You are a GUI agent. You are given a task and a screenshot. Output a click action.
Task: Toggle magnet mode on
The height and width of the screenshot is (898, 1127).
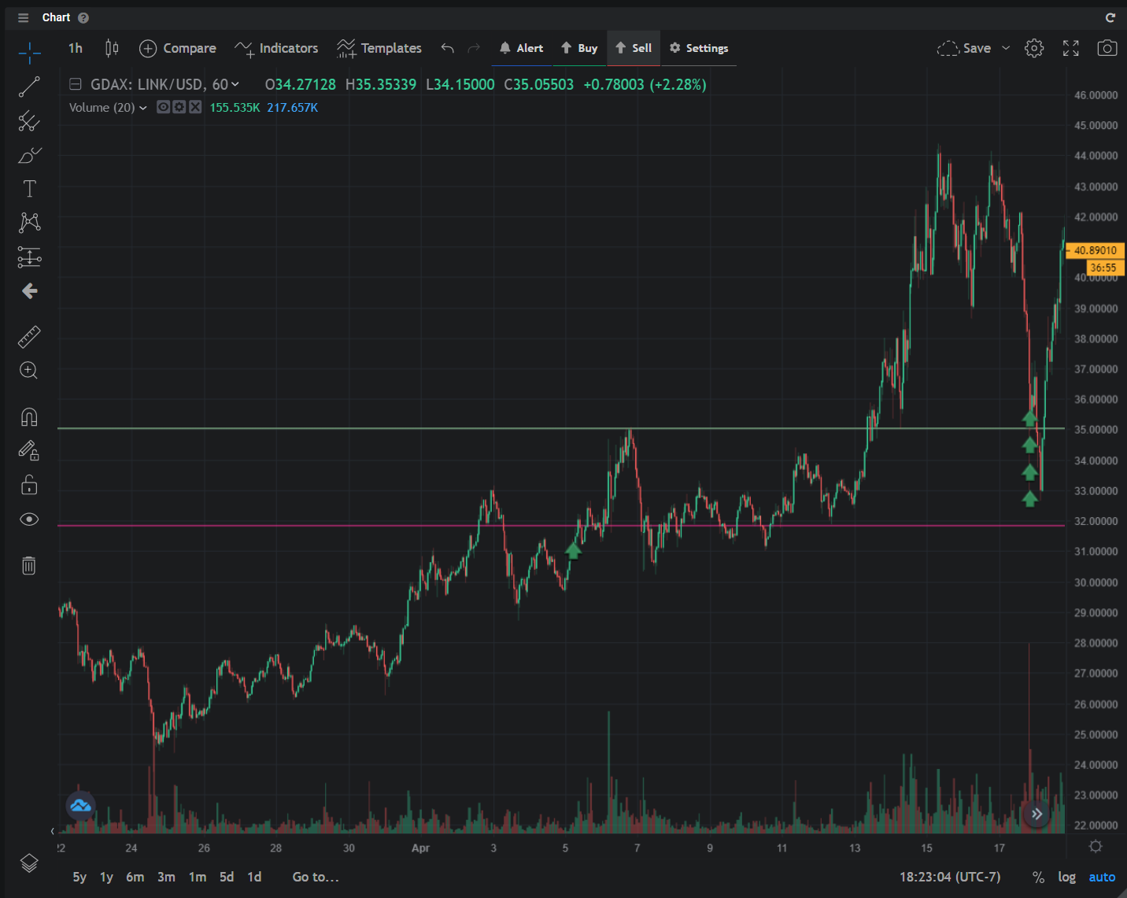click(29, 417)
